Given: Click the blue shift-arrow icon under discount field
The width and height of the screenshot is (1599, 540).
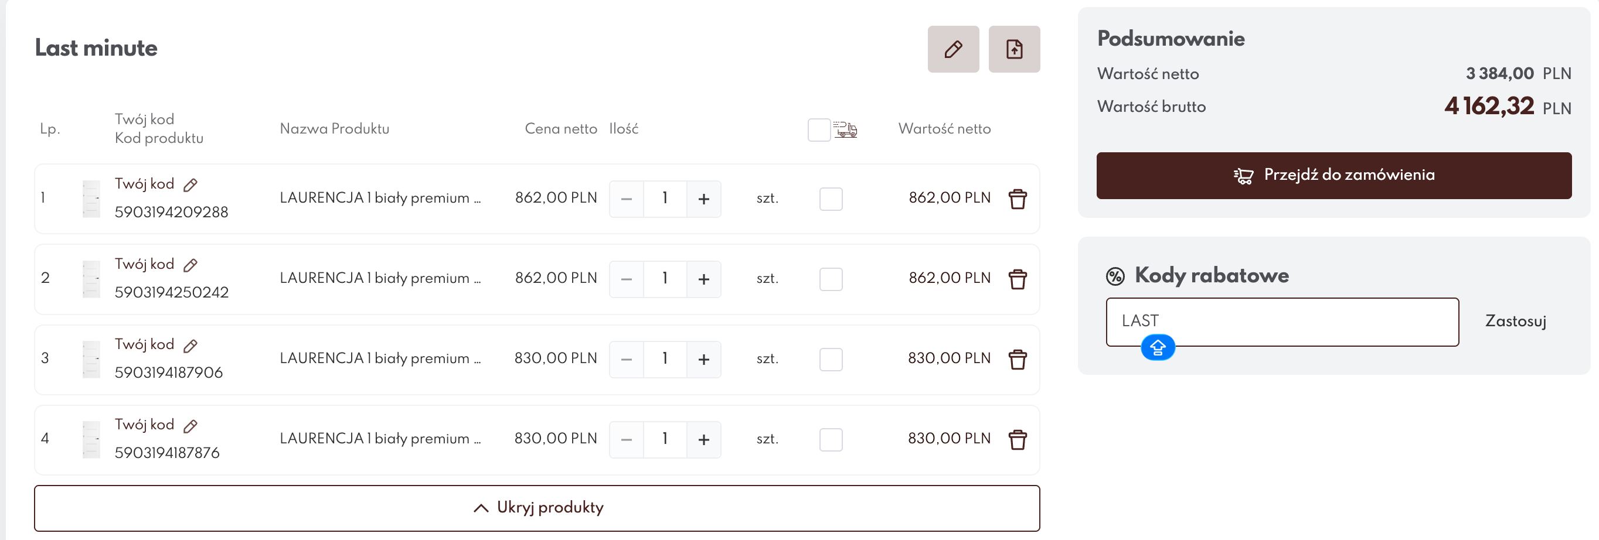Looking at the screenshot, I should pyautogui.click(x=1157, y=348).
